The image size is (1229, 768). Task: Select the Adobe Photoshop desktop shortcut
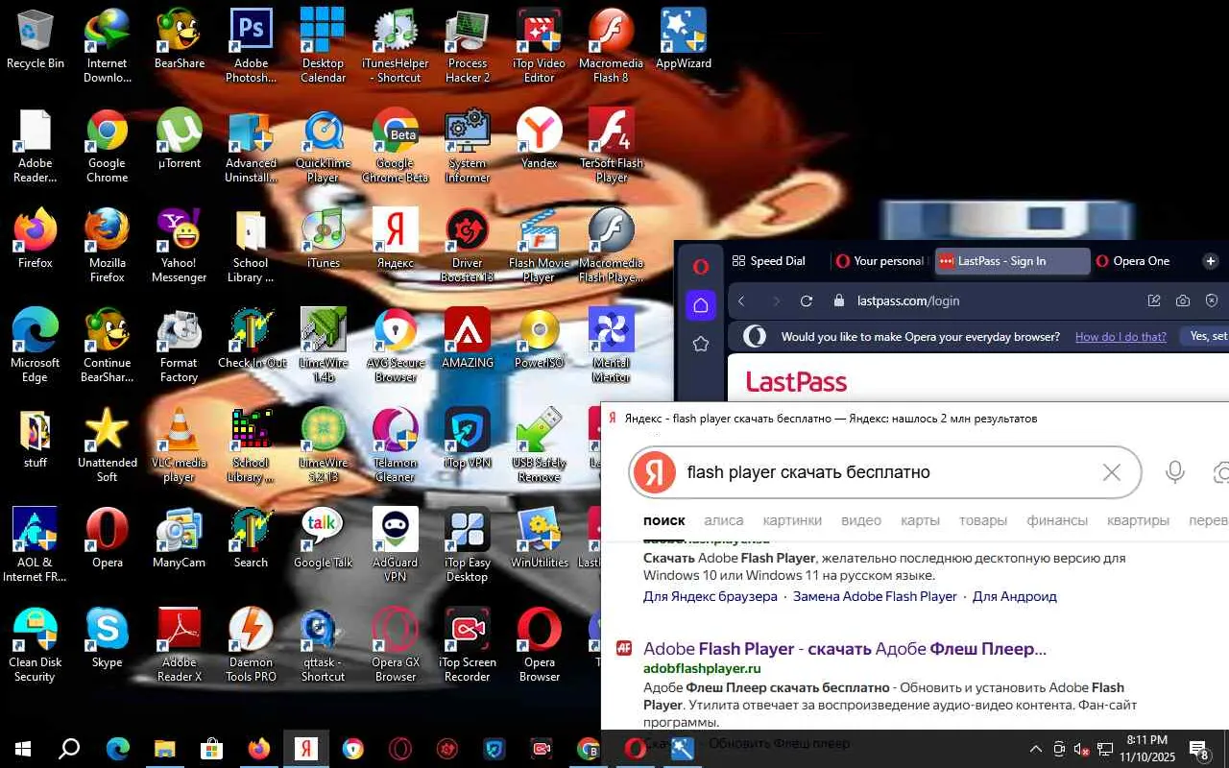coord(251,47)
